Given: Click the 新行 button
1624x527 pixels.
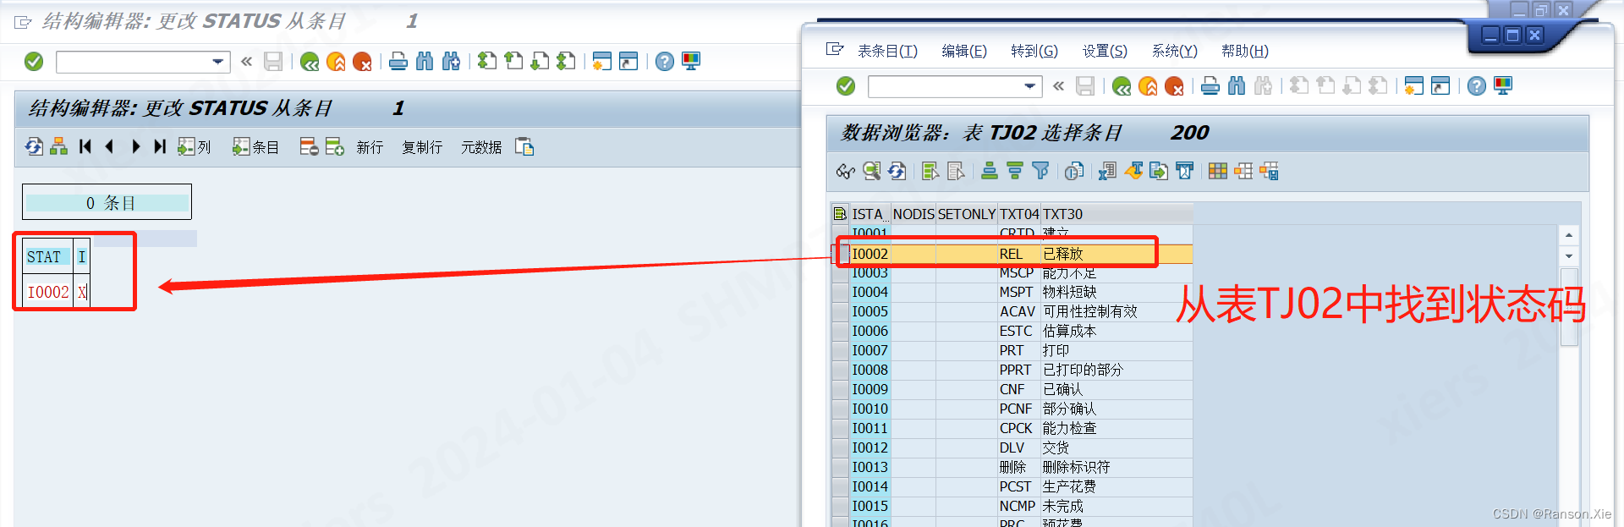Looking at the screenshot, I should (369, 147).
